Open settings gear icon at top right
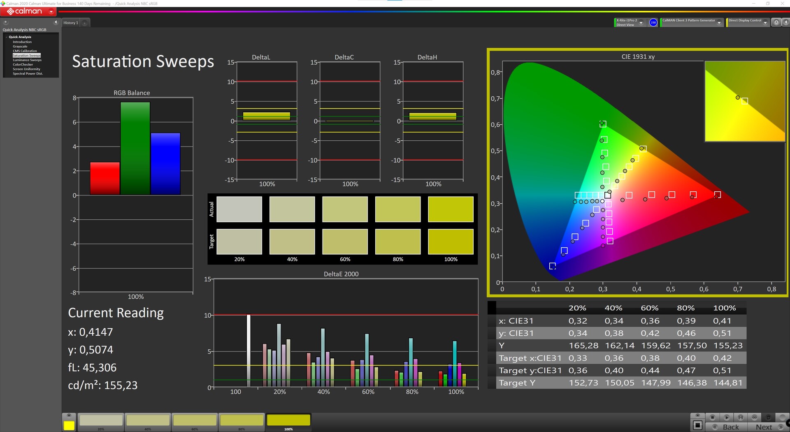Screen dimensions: 790x432 pos(776,23)
